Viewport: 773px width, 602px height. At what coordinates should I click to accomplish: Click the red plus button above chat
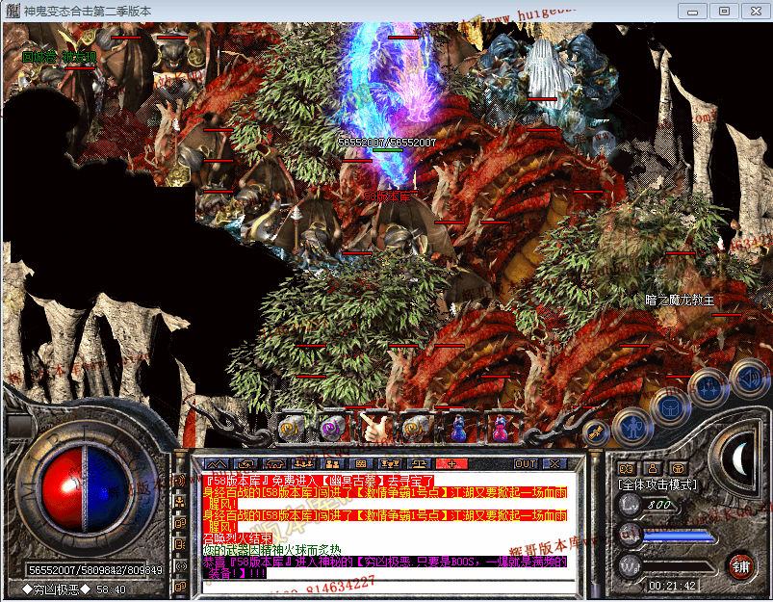point(450,464)
